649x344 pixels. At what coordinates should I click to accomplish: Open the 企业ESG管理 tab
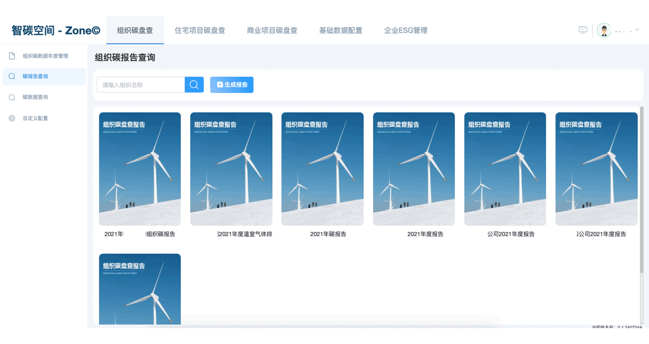tap(406, 30)
